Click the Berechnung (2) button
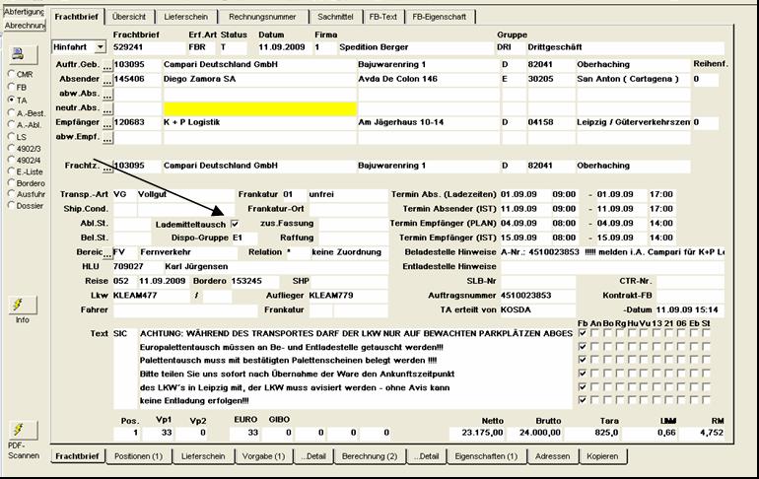 click(x=370, y=456)
